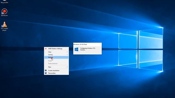
Task: Expand the New submenu
Action: (x=56, y=67)
